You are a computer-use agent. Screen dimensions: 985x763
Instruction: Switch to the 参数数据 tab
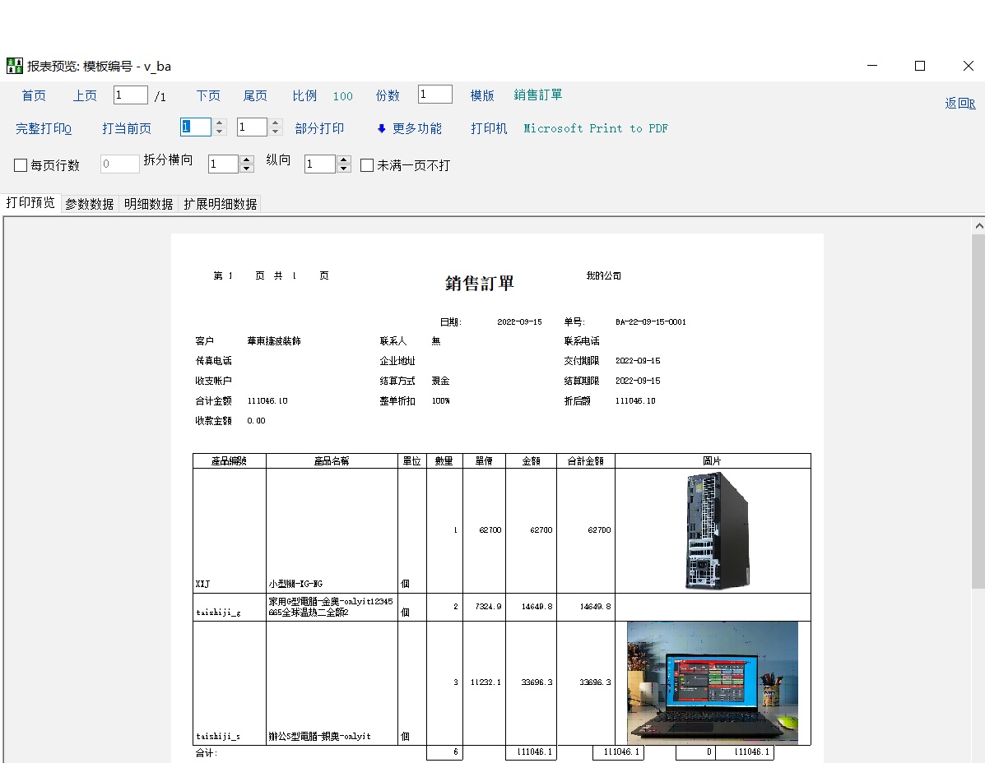click(90, 204)
